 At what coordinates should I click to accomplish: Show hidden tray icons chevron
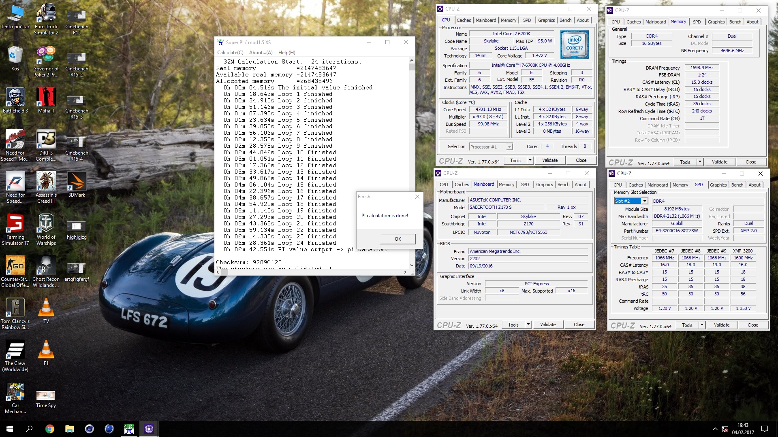click(x=715, y=429)
